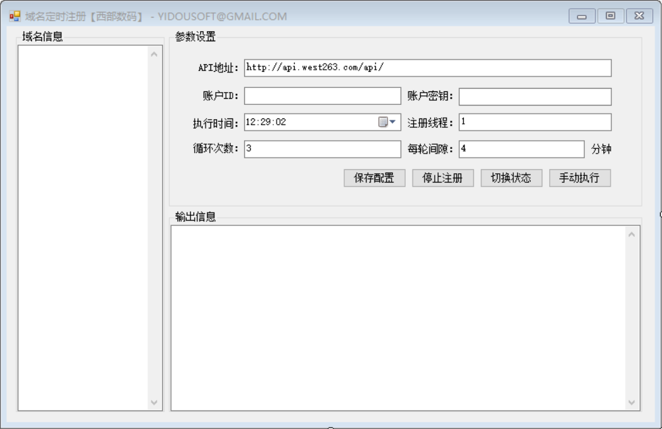The width and height of the screenshot is (662, 429).
Task: Click the 输出信息 scrollbar down arrow
Action: click(x=632, y=403)
